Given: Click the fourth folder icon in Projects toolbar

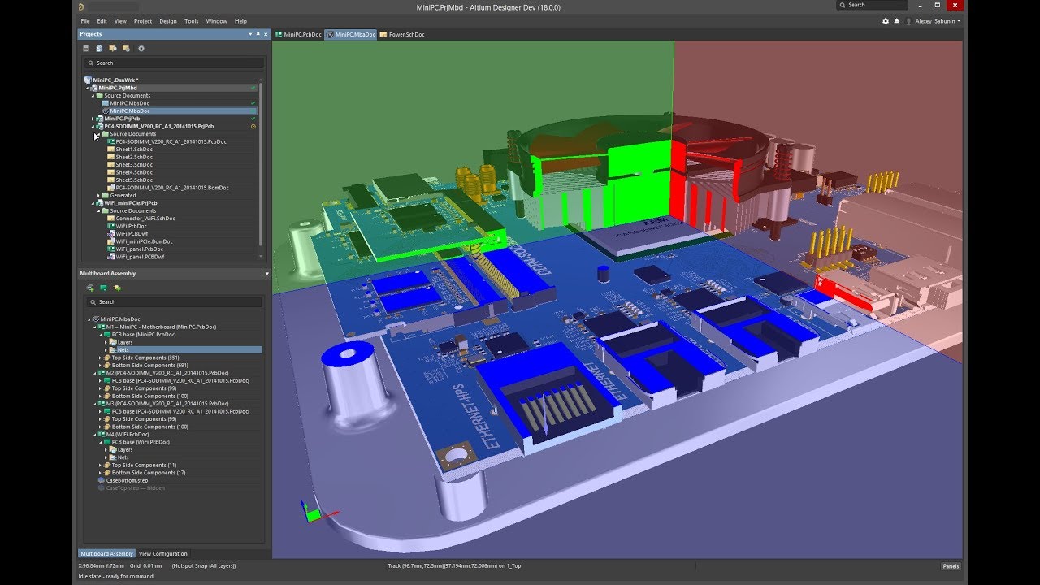Looking at the screenshot, I should (126, 49).
